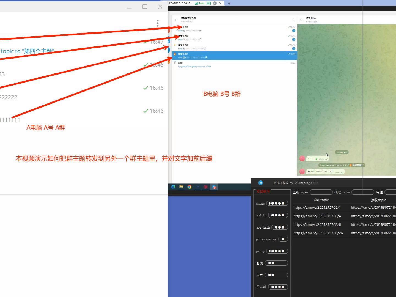Click the 1111 message bubble in chat
This screenshot has height=297, width=396.
coord(317,159)
